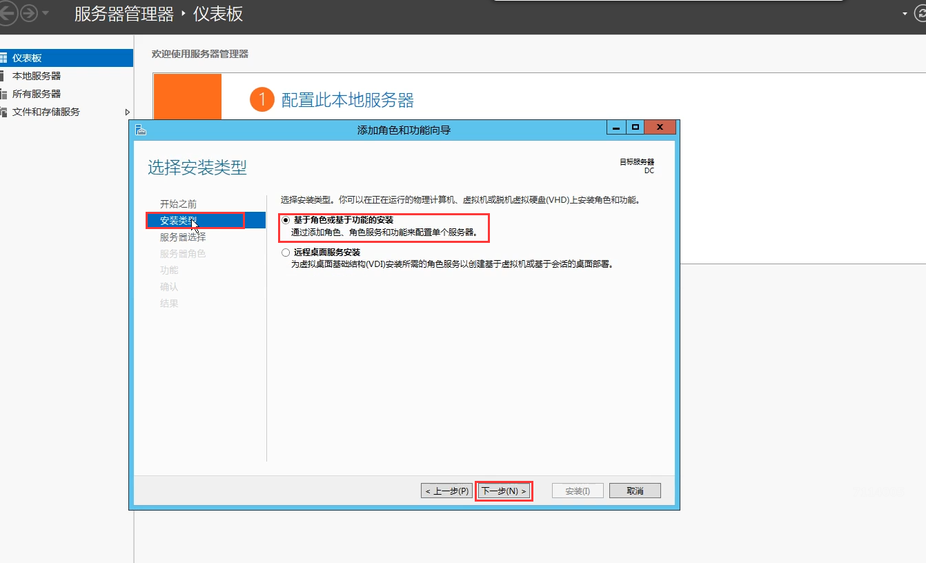Go to 服务器选择 wizard step
926x563 pixels.
coord(183,237)
